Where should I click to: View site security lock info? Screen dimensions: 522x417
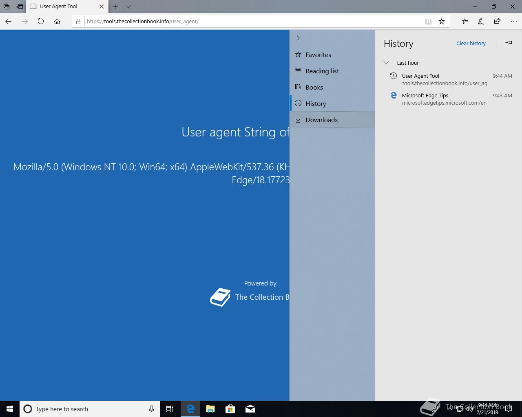(78, 21)
